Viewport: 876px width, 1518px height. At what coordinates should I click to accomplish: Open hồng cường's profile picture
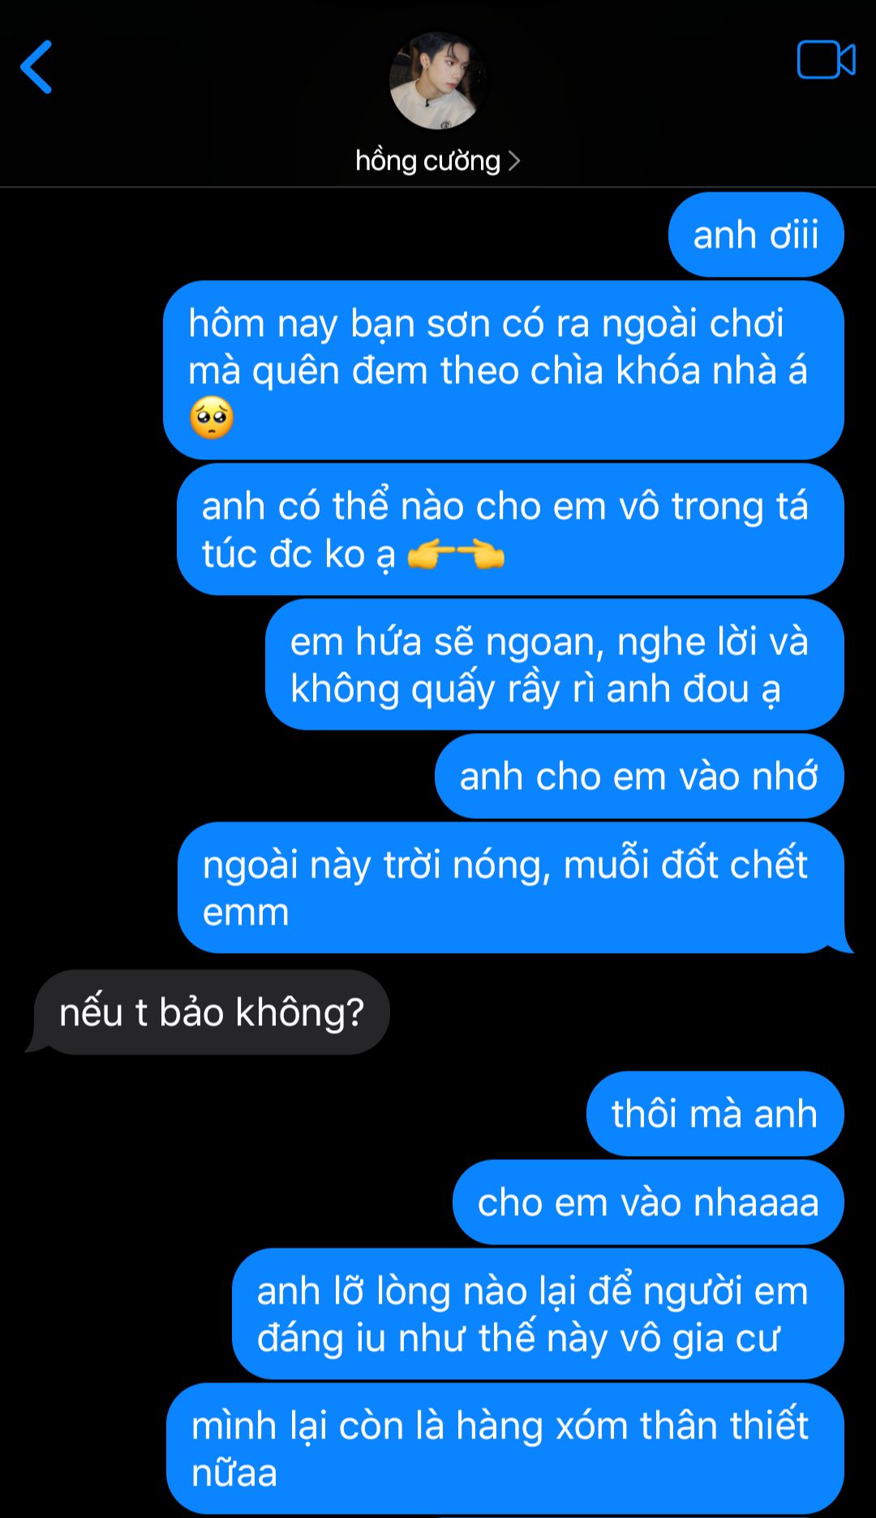click(x=438, y=81)
